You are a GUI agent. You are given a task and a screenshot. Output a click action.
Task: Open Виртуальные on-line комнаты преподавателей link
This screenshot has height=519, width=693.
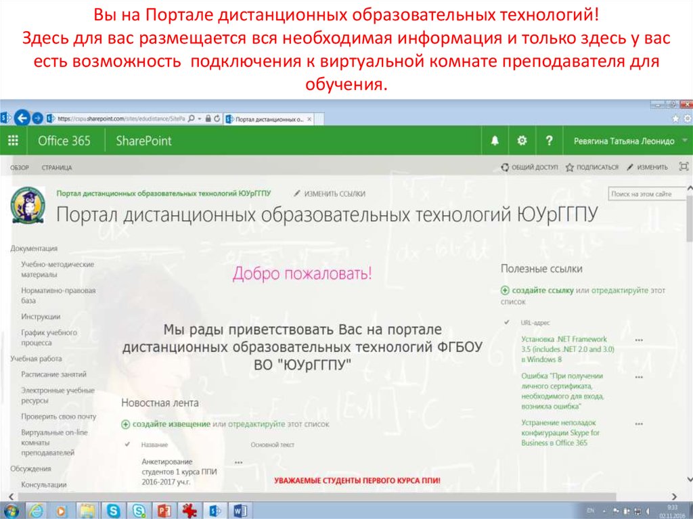click(x=54, y=443)
